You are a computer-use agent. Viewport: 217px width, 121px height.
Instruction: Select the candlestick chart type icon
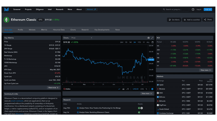pos(127,89)
